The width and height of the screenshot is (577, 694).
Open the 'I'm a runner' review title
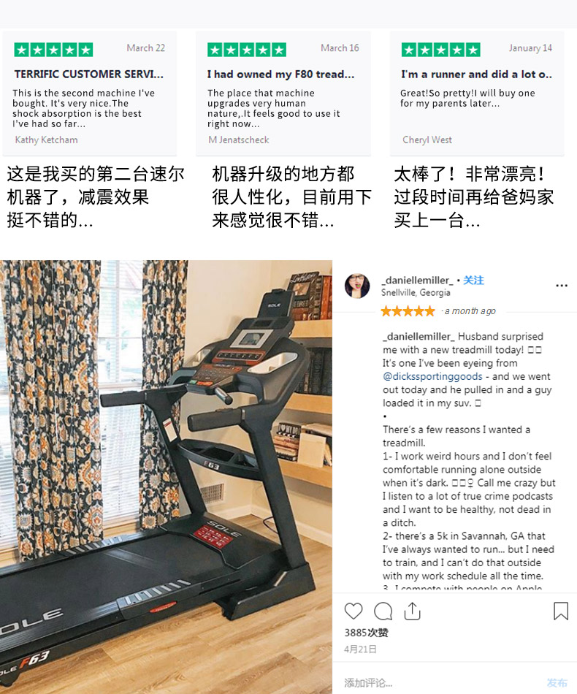coord(476,75)
